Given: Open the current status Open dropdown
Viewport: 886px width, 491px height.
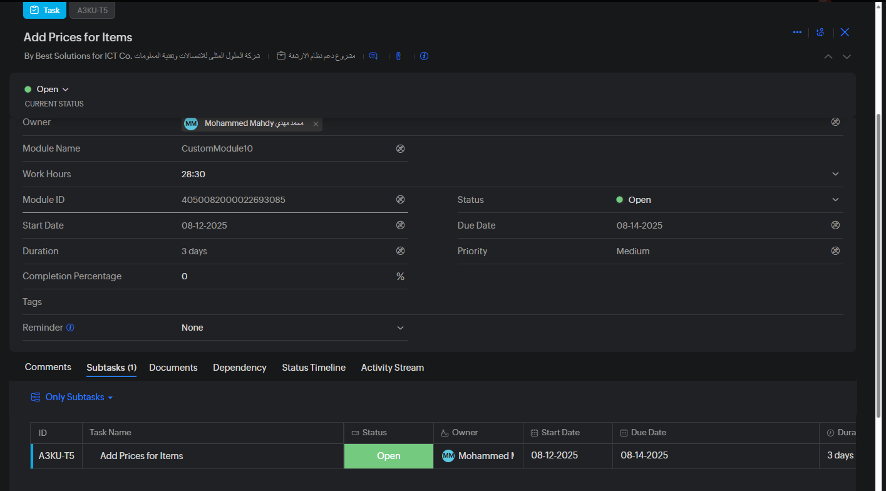Looking at the screenshot, I should click(x=47, y=90).
